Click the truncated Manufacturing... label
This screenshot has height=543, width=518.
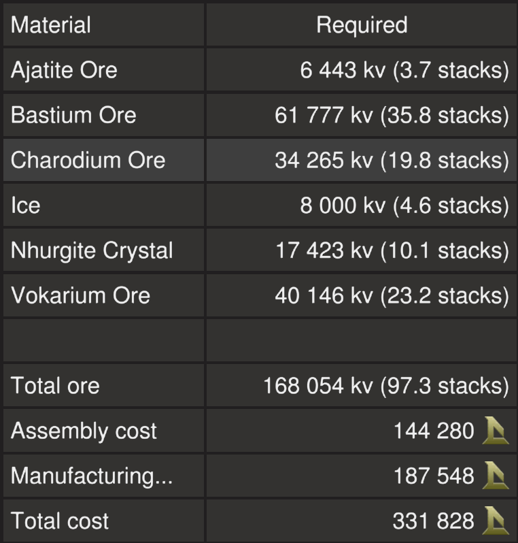[92, 476]
